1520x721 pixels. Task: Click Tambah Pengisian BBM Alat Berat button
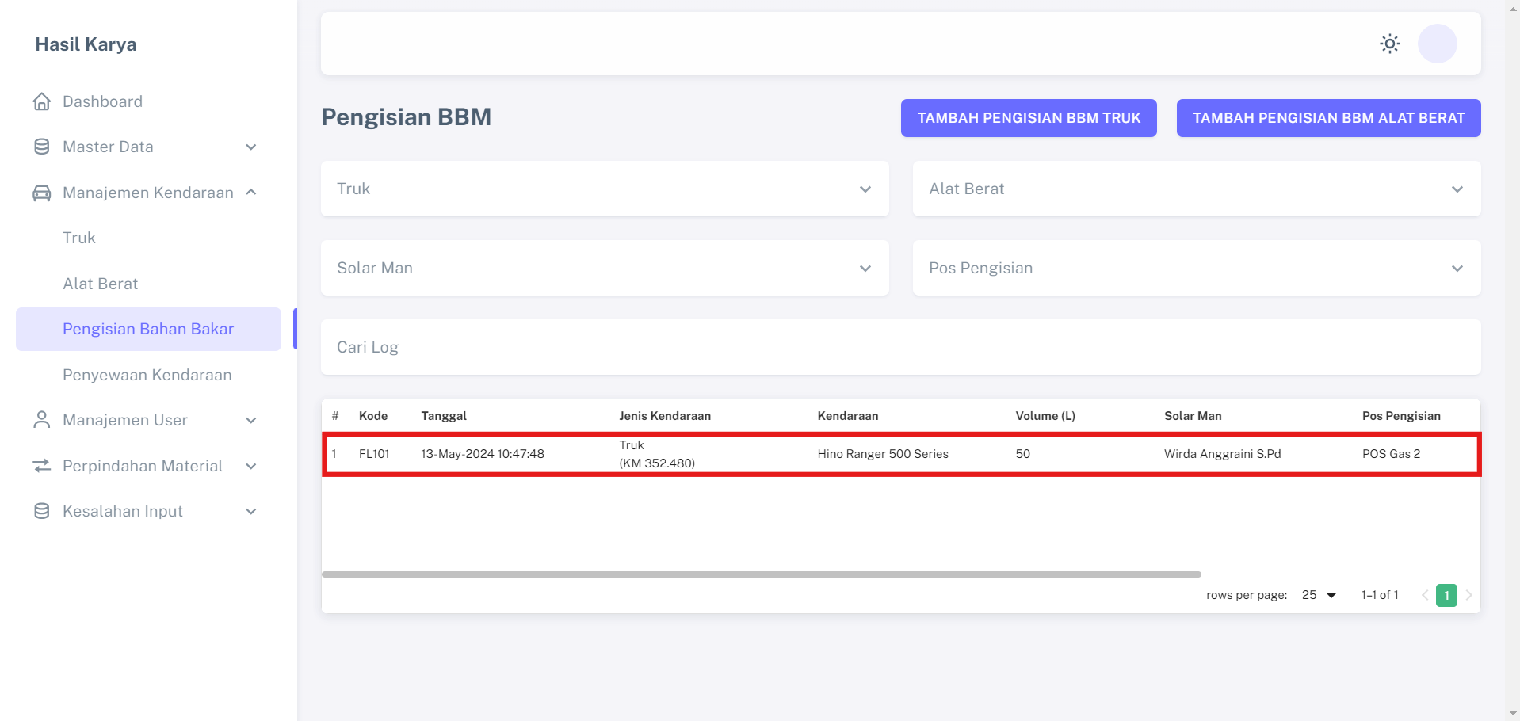(1328, 118)
